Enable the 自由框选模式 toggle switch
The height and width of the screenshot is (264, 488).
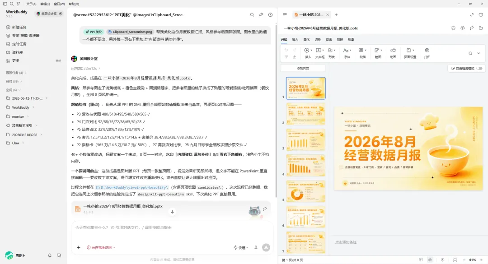click(x=479, y=68)
